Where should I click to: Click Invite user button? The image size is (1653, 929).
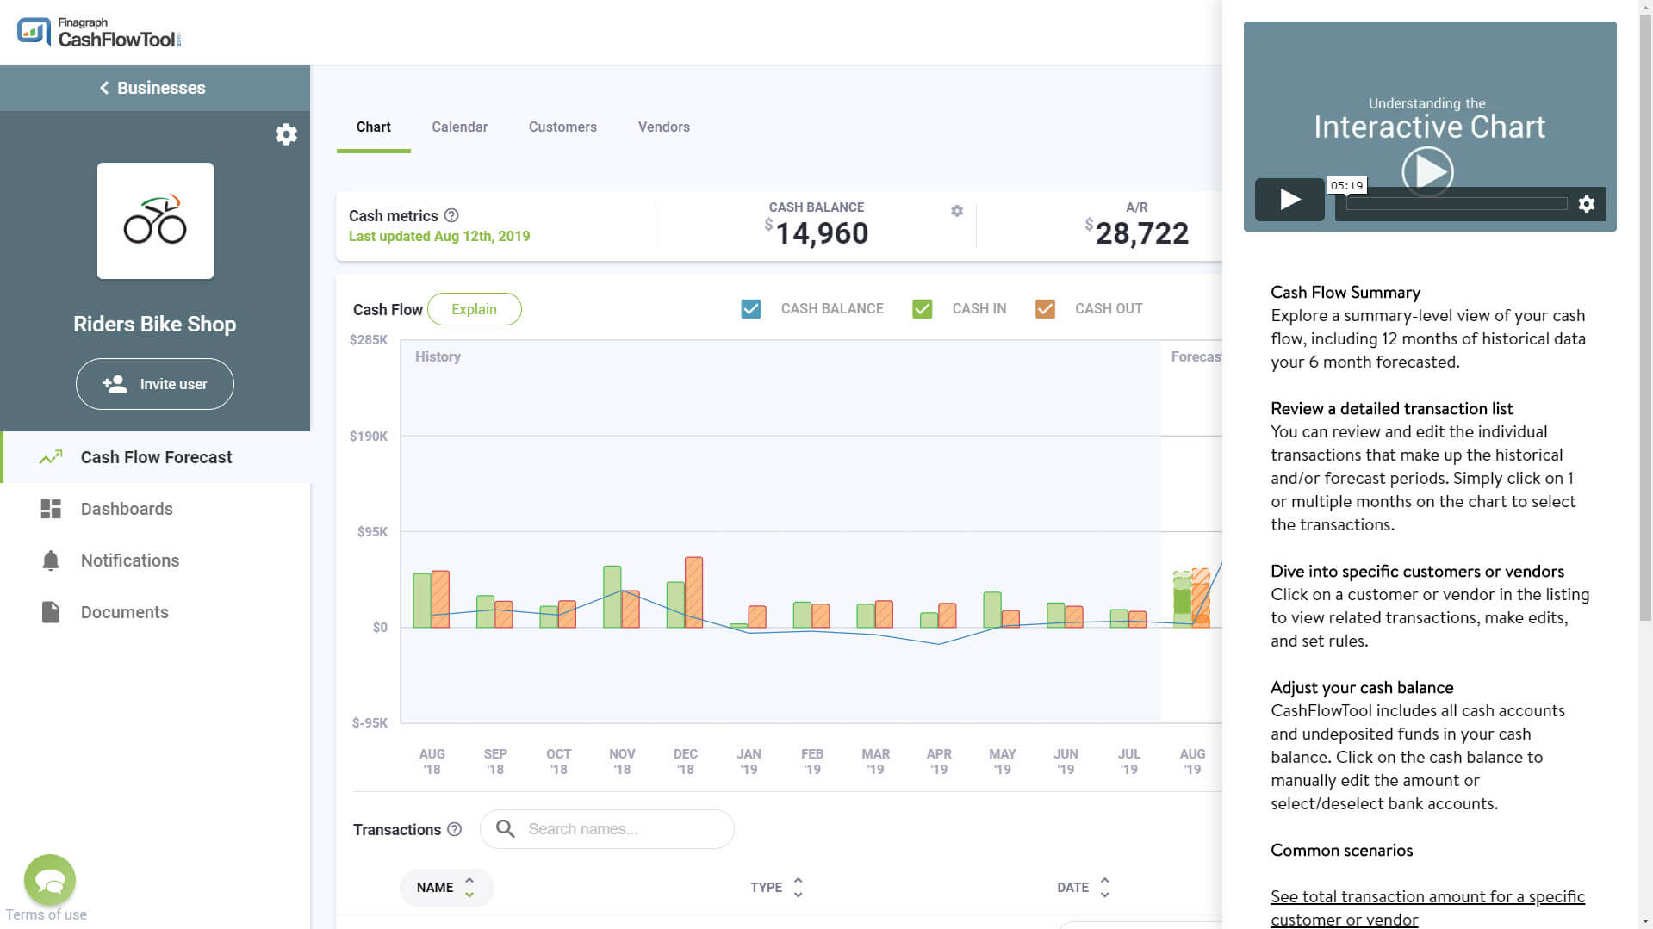tap(155, 384)
